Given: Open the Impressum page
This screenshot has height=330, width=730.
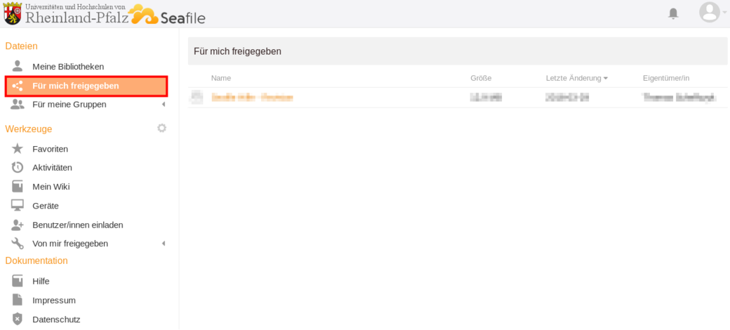Looking at the screenshot, I should 53,301.
